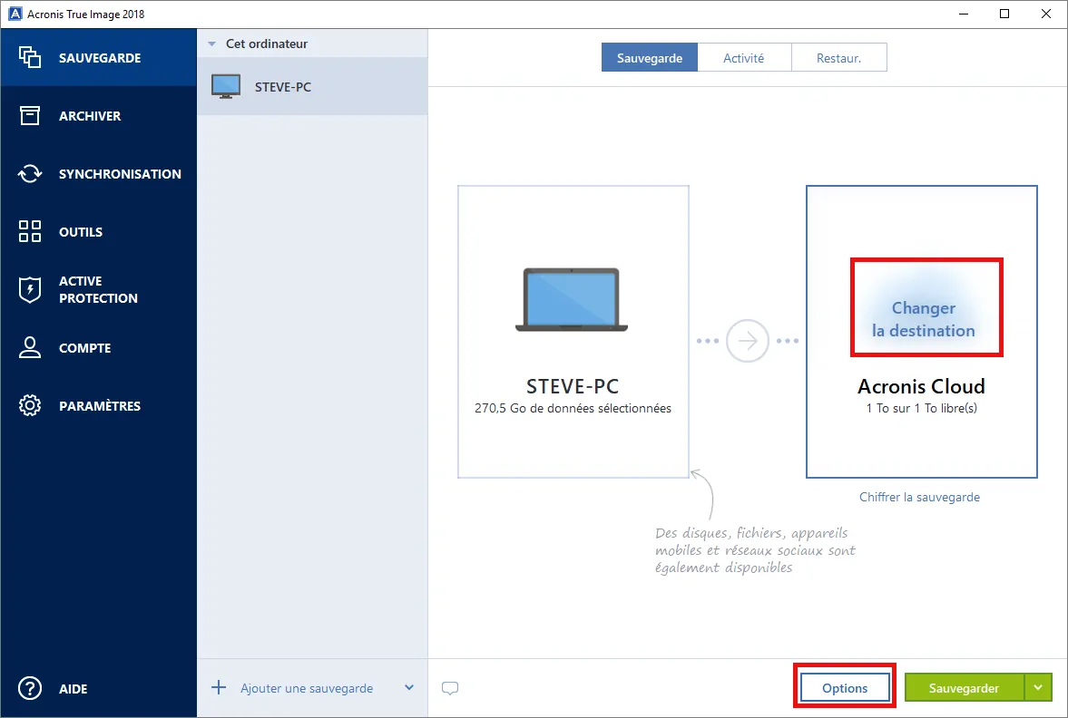Select the SAUVEGARDE menu label
Screen dimensions: 1068x718
[x=100, y=58]
